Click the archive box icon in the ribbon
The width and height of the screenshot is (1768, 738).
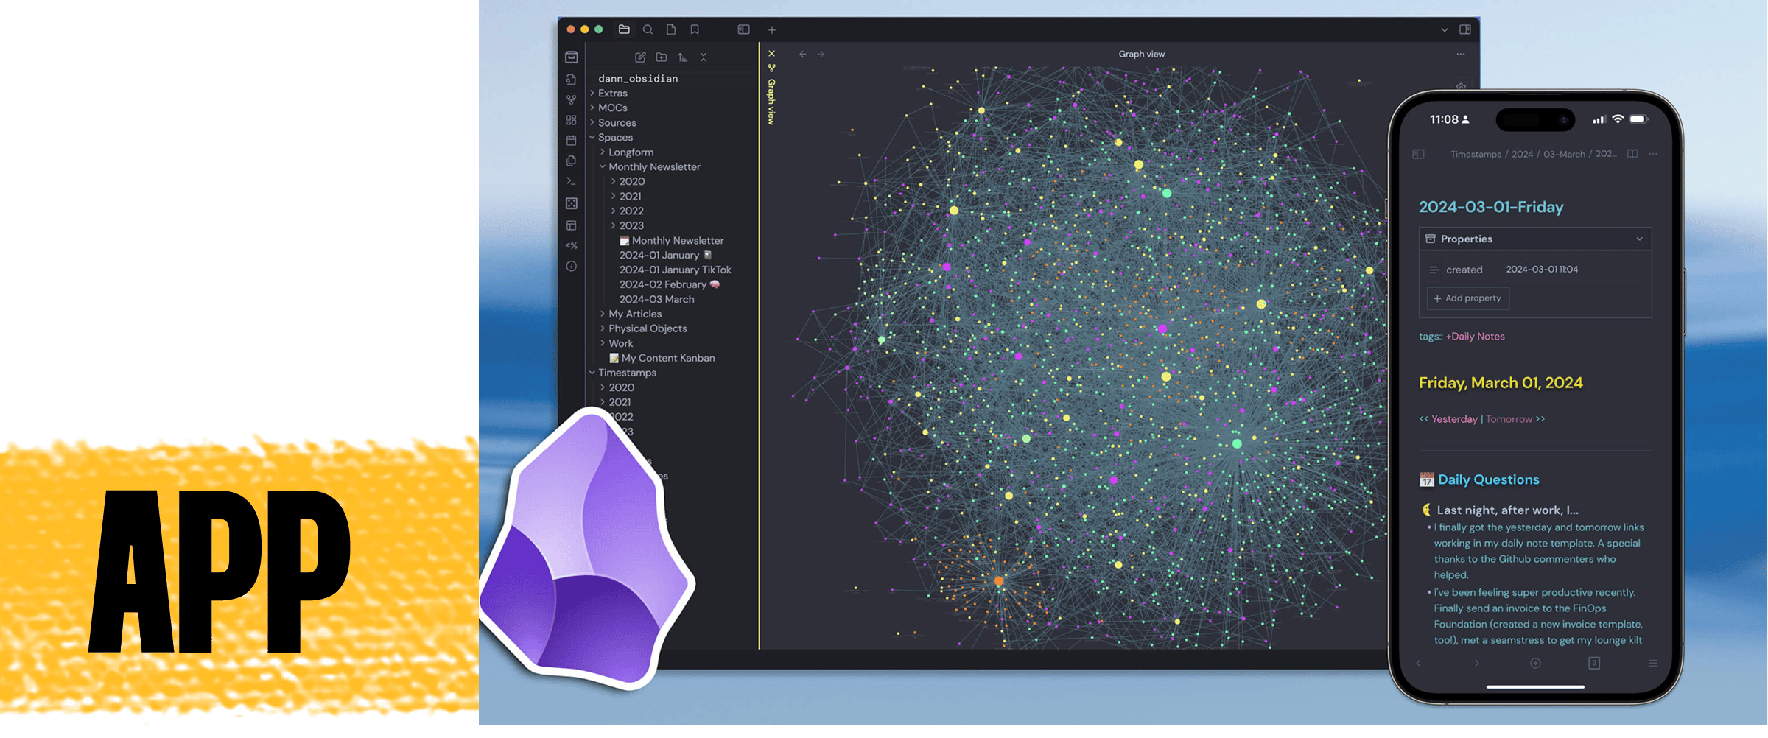pos(572,57)
